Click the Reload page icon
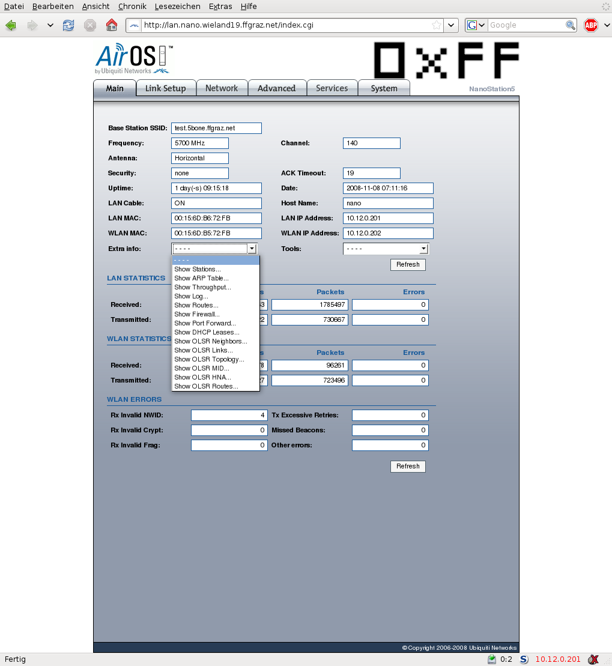612x666 pixels. tap(68, 25)
